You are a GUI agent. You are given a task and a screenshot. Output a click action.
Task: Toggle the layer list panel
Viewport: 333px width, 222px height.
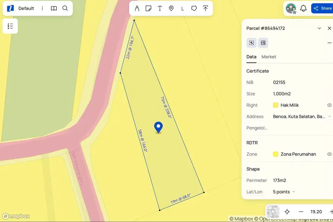tap(10, 26)
